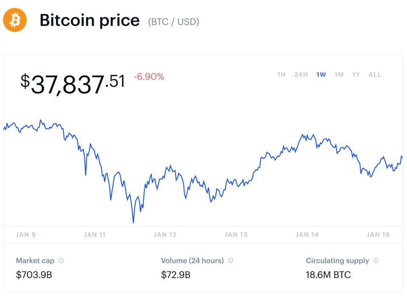Click the Bitcoin price heading
This screenshot has width=407, height=296.
point(90,20)
